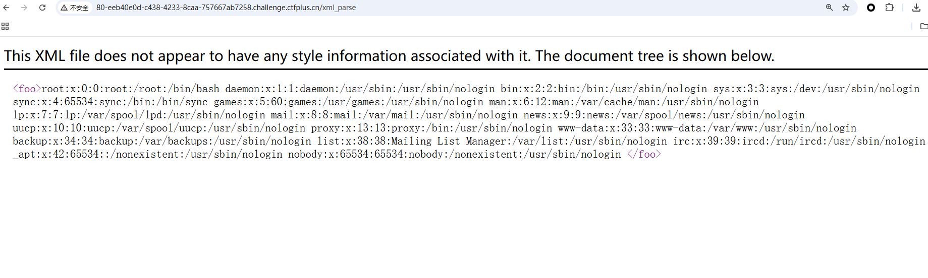Viewport: 928px width, 278px height.
Task: Open the Extensions puzzle-piece menu
Action: [x=889, y=8]
